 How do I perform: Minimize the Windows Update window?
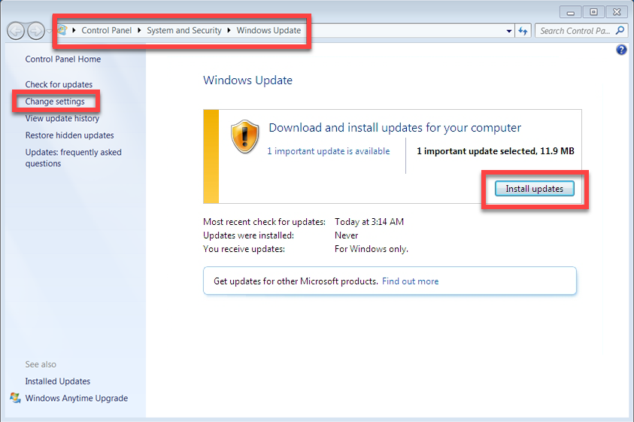click(571, 12)
